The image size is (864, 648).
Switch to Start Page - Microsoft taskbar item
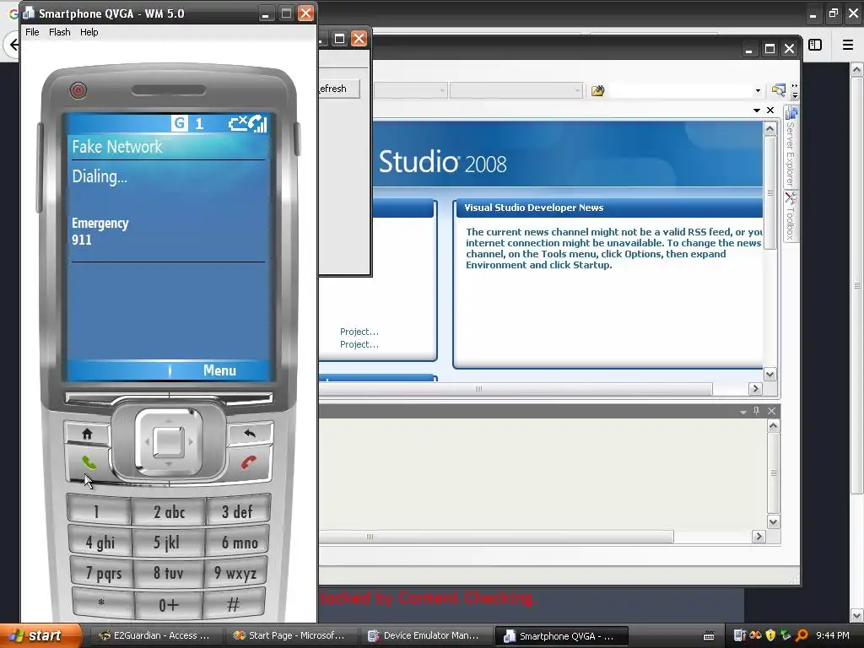(x=289, y=636)
